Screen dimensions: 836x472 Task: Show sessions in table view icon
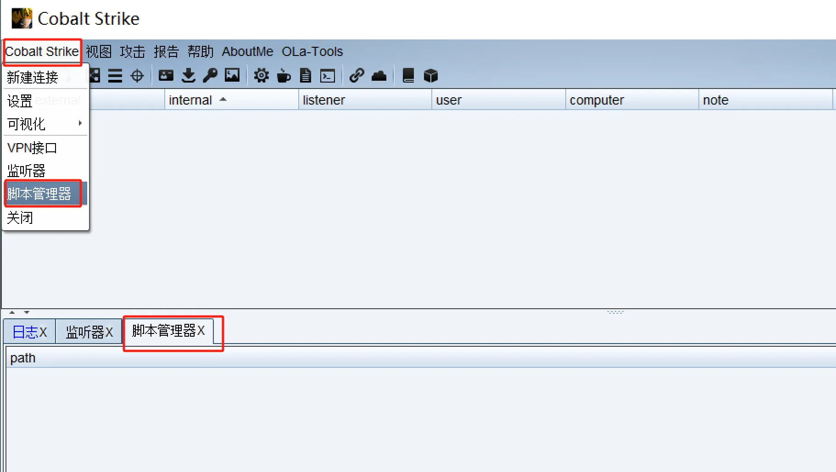(x=115, y=76)
